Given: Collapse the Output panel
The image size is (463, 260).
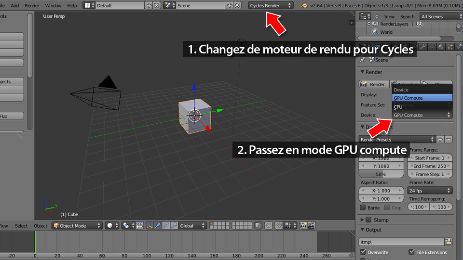Looking at the screenshot, I should 362,229.
